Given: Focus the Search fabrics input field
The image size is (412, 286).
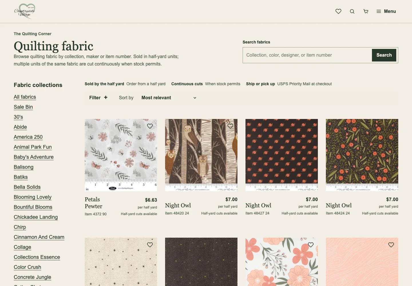Looking at the screenshot, I should pyautogui.click(x=307, y=55).
